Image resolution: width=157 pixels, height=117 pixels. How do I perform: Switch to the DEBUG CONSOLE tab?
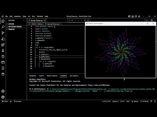click(52, 76)
